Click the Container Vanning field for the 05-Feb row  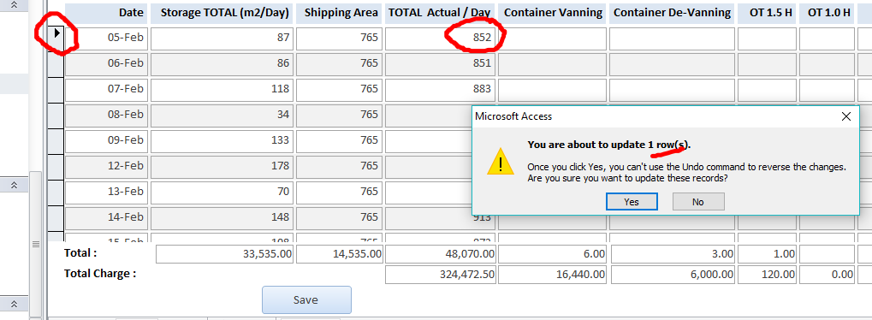pyautogui.click(x=552, y=38)
